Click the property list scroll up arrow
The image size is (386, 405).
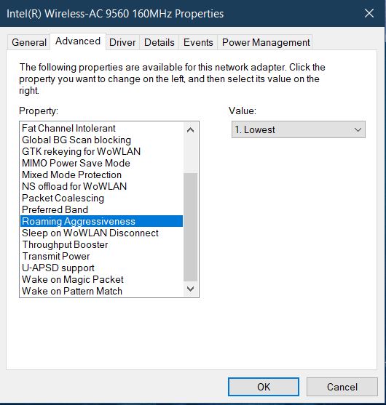tap(190, 129)
